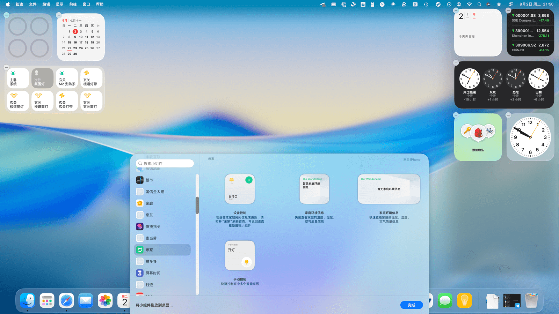Open the Photos app in the Dock
The image size is (559, 314).
click(x=105, y=300)
